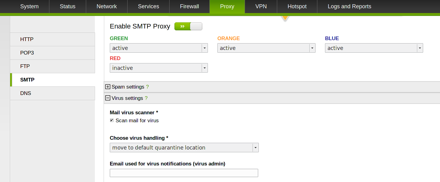Click the help question mark next to Virus settings

click(x=146, y=98)
